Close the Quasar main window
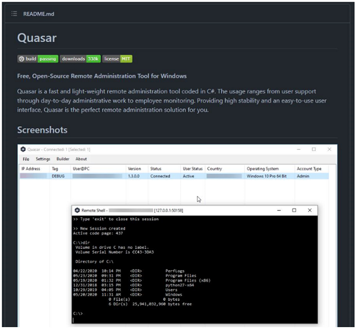 (329, 149)
